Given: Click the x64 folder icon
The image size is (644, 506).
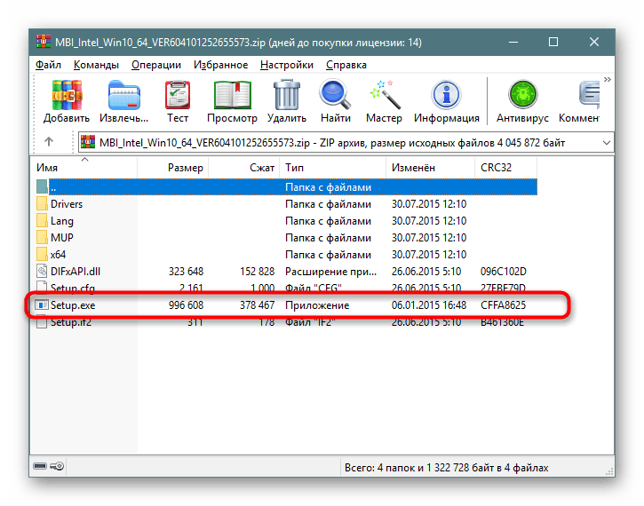Looking at the screenshot, I should pyautogui.click(x=42, y=254).
